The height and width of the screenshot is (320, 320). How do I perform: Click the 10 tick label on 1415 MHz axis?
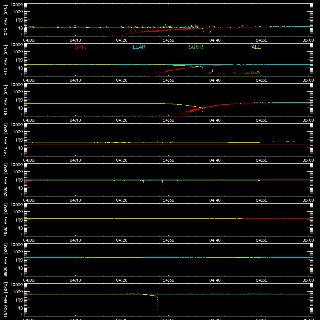[20, 148]
